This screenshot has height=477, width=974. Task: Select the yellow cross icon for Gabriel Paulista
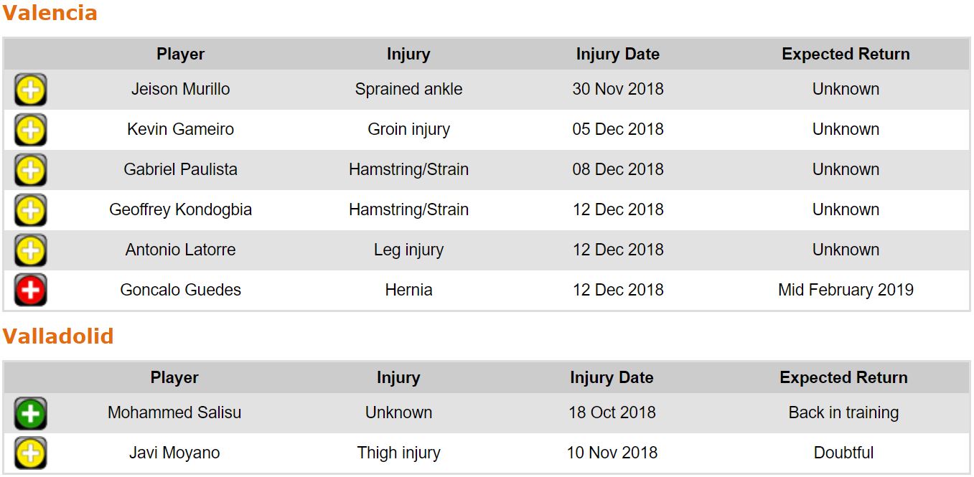[x=30, y=171]
